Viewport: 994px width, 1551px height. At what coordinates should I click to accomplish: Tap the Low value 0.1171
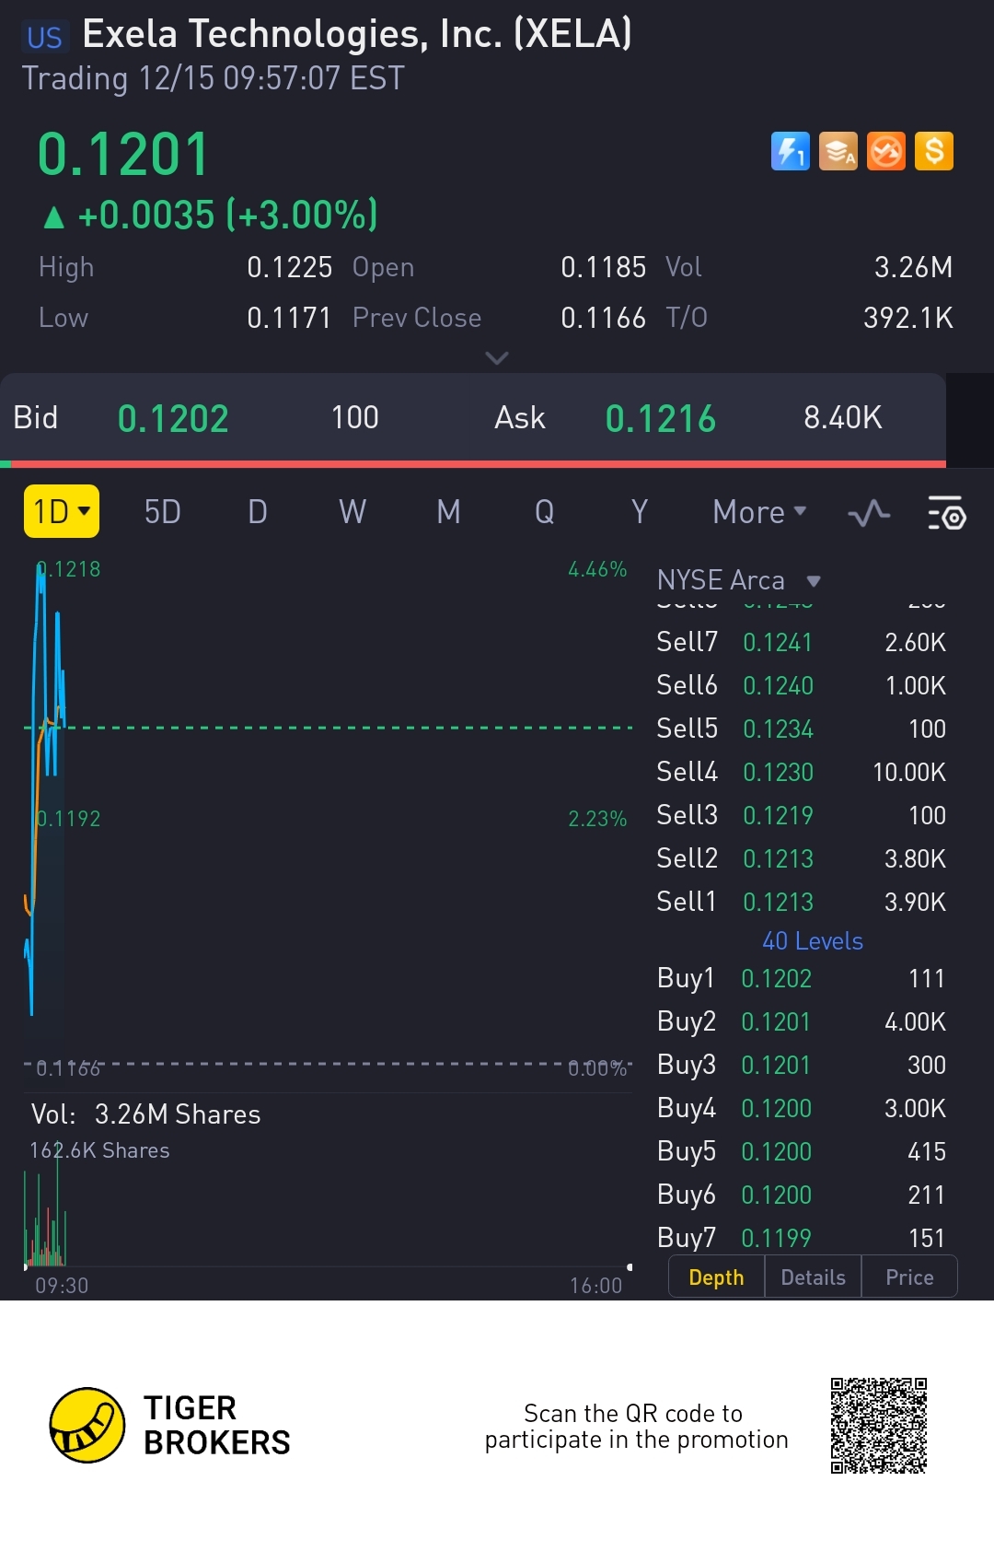289,318
